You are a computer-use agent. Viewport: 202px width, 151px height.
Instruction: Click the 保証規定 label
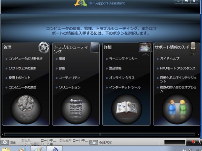tap(105, 142)
